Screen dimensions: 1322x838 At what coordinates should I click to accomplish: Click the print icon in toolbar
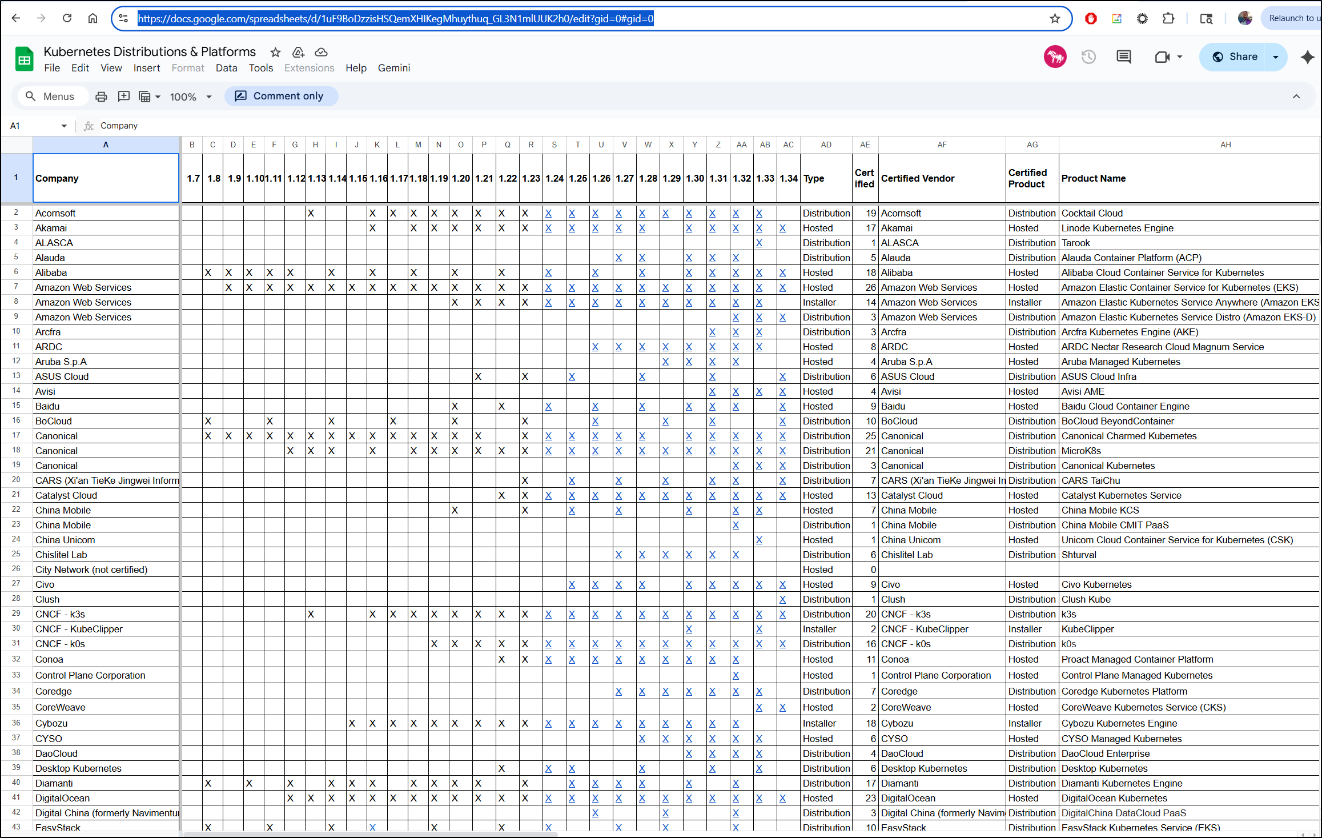tap(101, 97)
